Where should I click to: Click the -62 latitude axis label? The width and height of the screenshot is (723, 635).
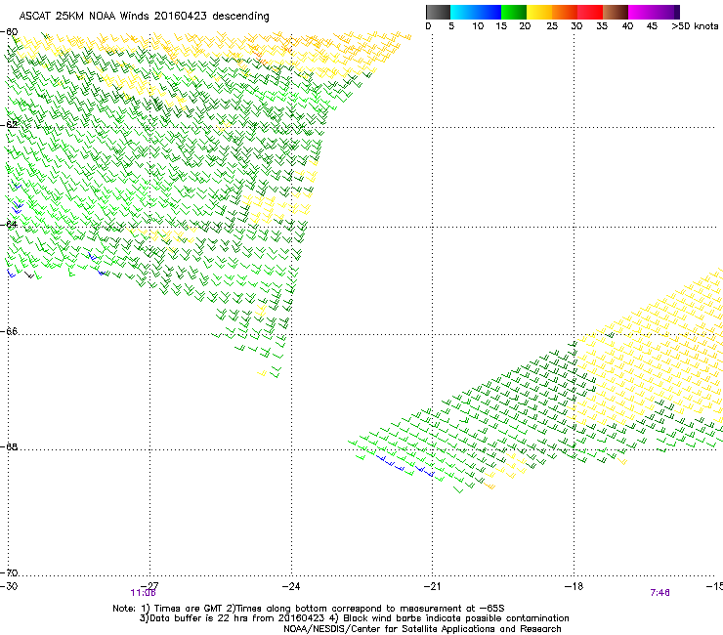tap(10, 124)
